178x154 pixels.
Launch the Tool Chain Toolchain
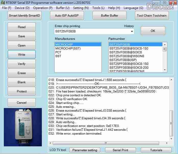(151, 15)
